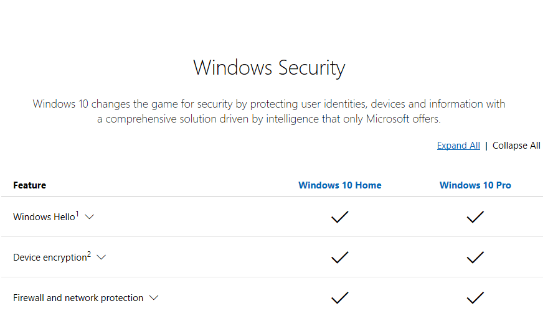Viewport: 553px width, 311px height.
Task: Click the Feature column header
Action: click(x=30, y=185)
